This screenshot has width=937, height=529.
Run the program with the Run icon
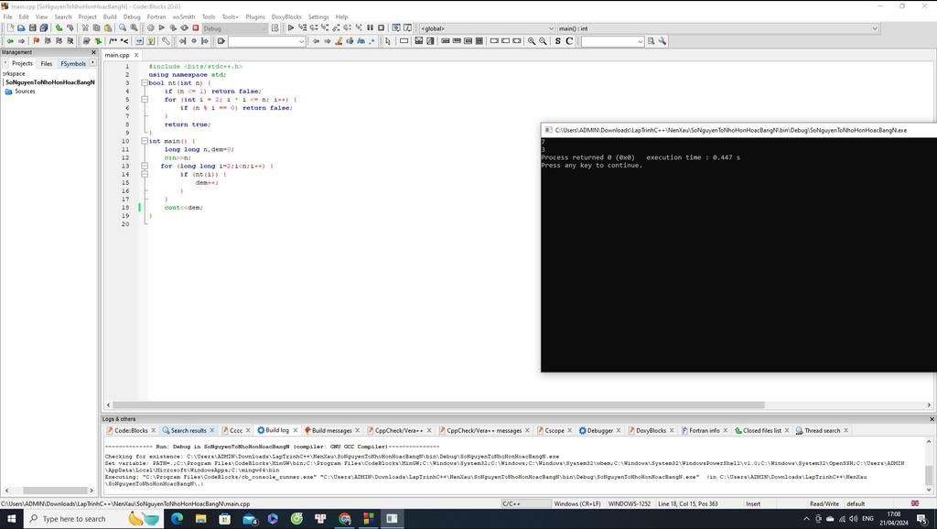pos(162,28)
